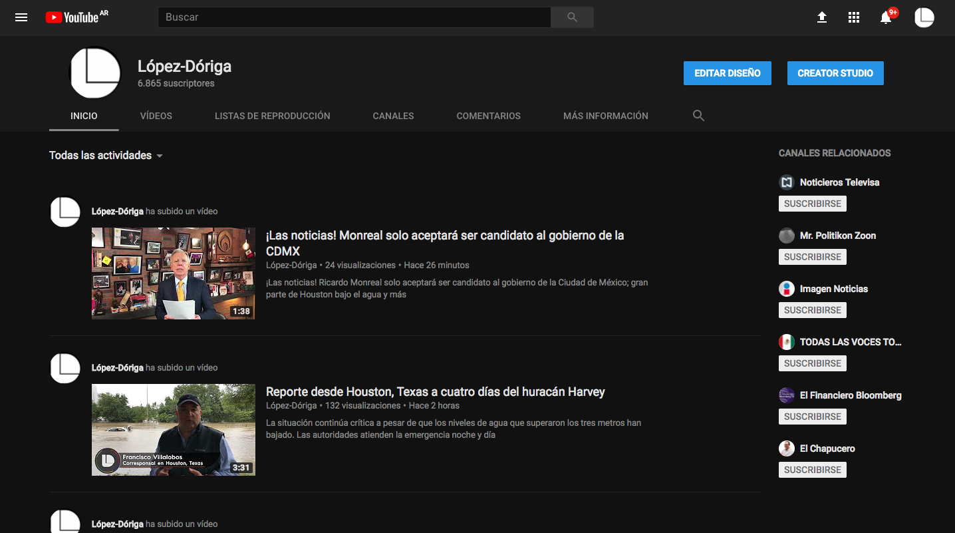
Task: Open the Houston hurricane Harvey video title
Action: [x=435, y=392]
